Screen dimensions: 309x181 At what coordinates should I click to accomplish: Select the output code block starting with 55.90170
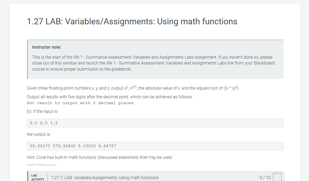coord(155,146)
